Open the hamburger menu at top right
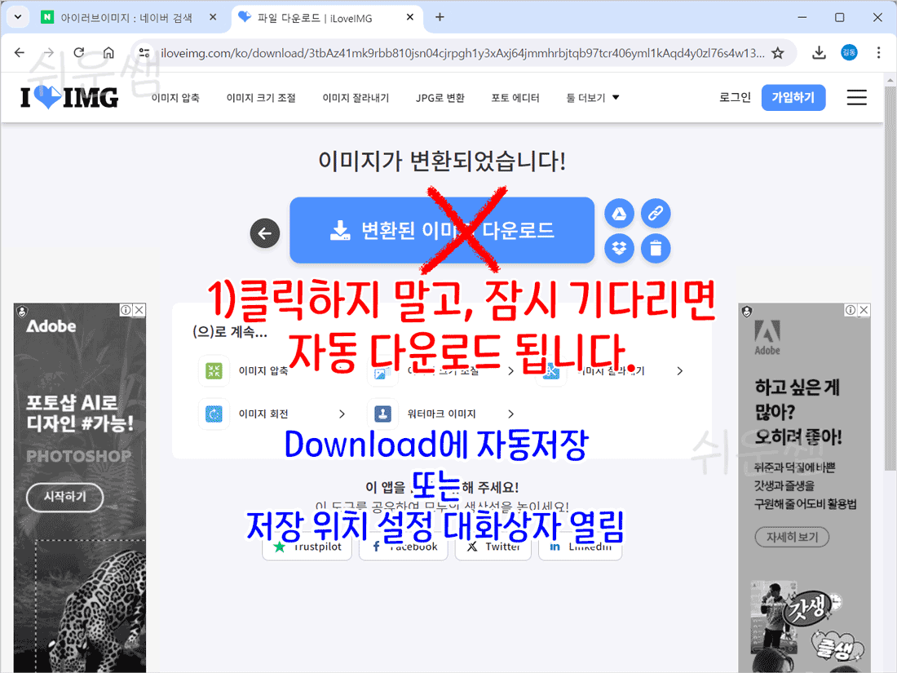 click(x=856, y=97)
